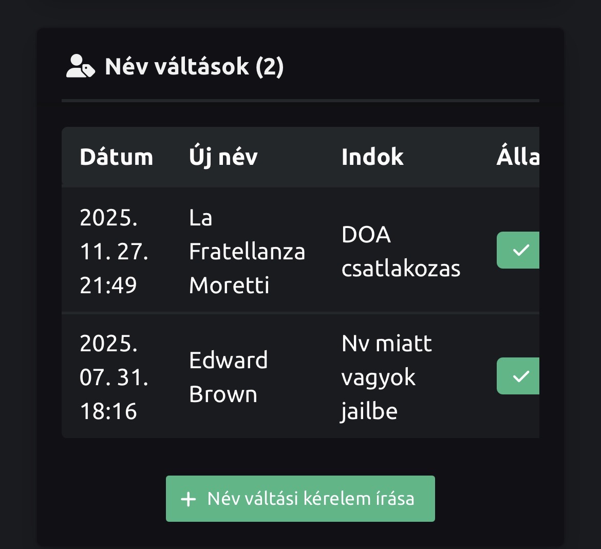601x549 pixels.
Task: Click the Nv miatt vagyok jailbe reason
Action: click(386, 377)
